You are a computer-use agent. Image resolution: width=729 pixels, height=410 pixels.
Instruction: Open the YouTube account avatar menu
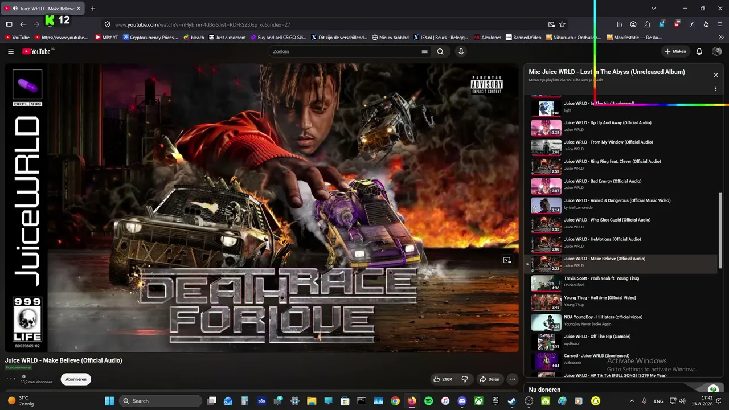coord(717,51)
